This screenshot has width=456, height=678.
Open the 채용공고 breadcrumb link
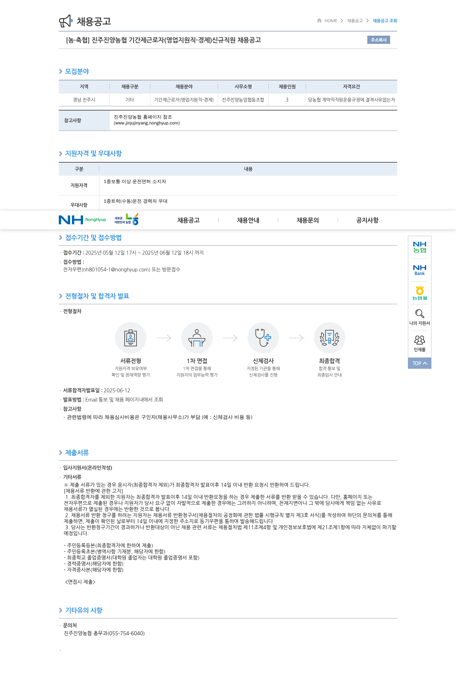coord(355,21)
